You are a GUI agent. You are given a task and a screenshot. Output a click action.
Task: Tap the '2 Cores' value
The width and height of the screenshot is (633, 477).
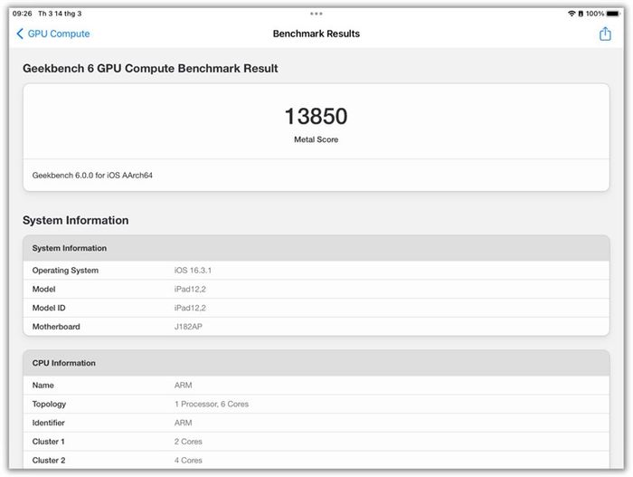pos(188,442)
